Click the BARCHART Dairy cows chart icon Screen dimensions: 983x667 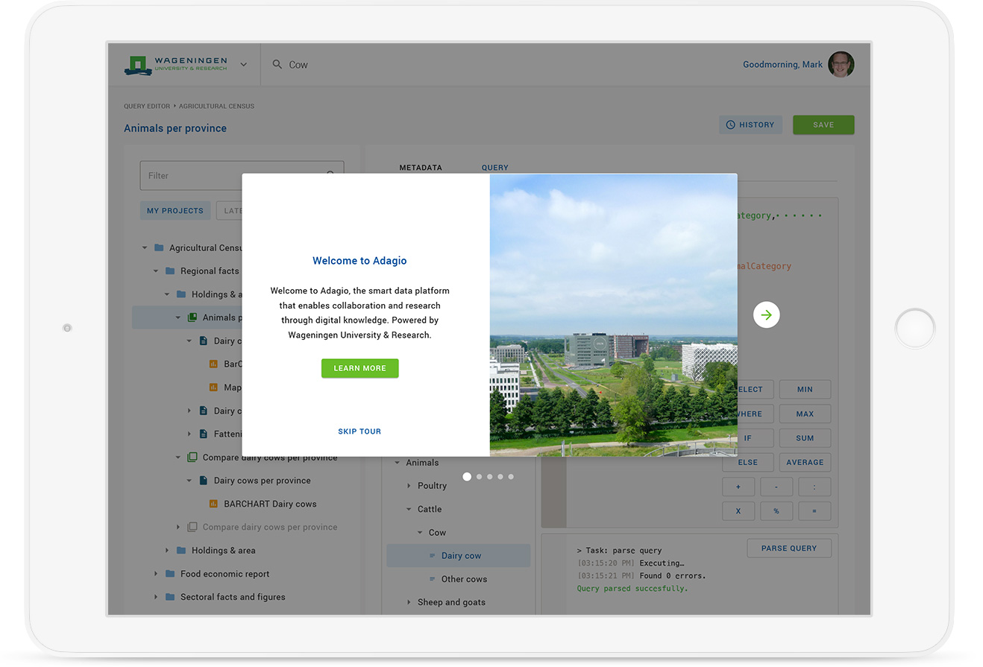213,504
